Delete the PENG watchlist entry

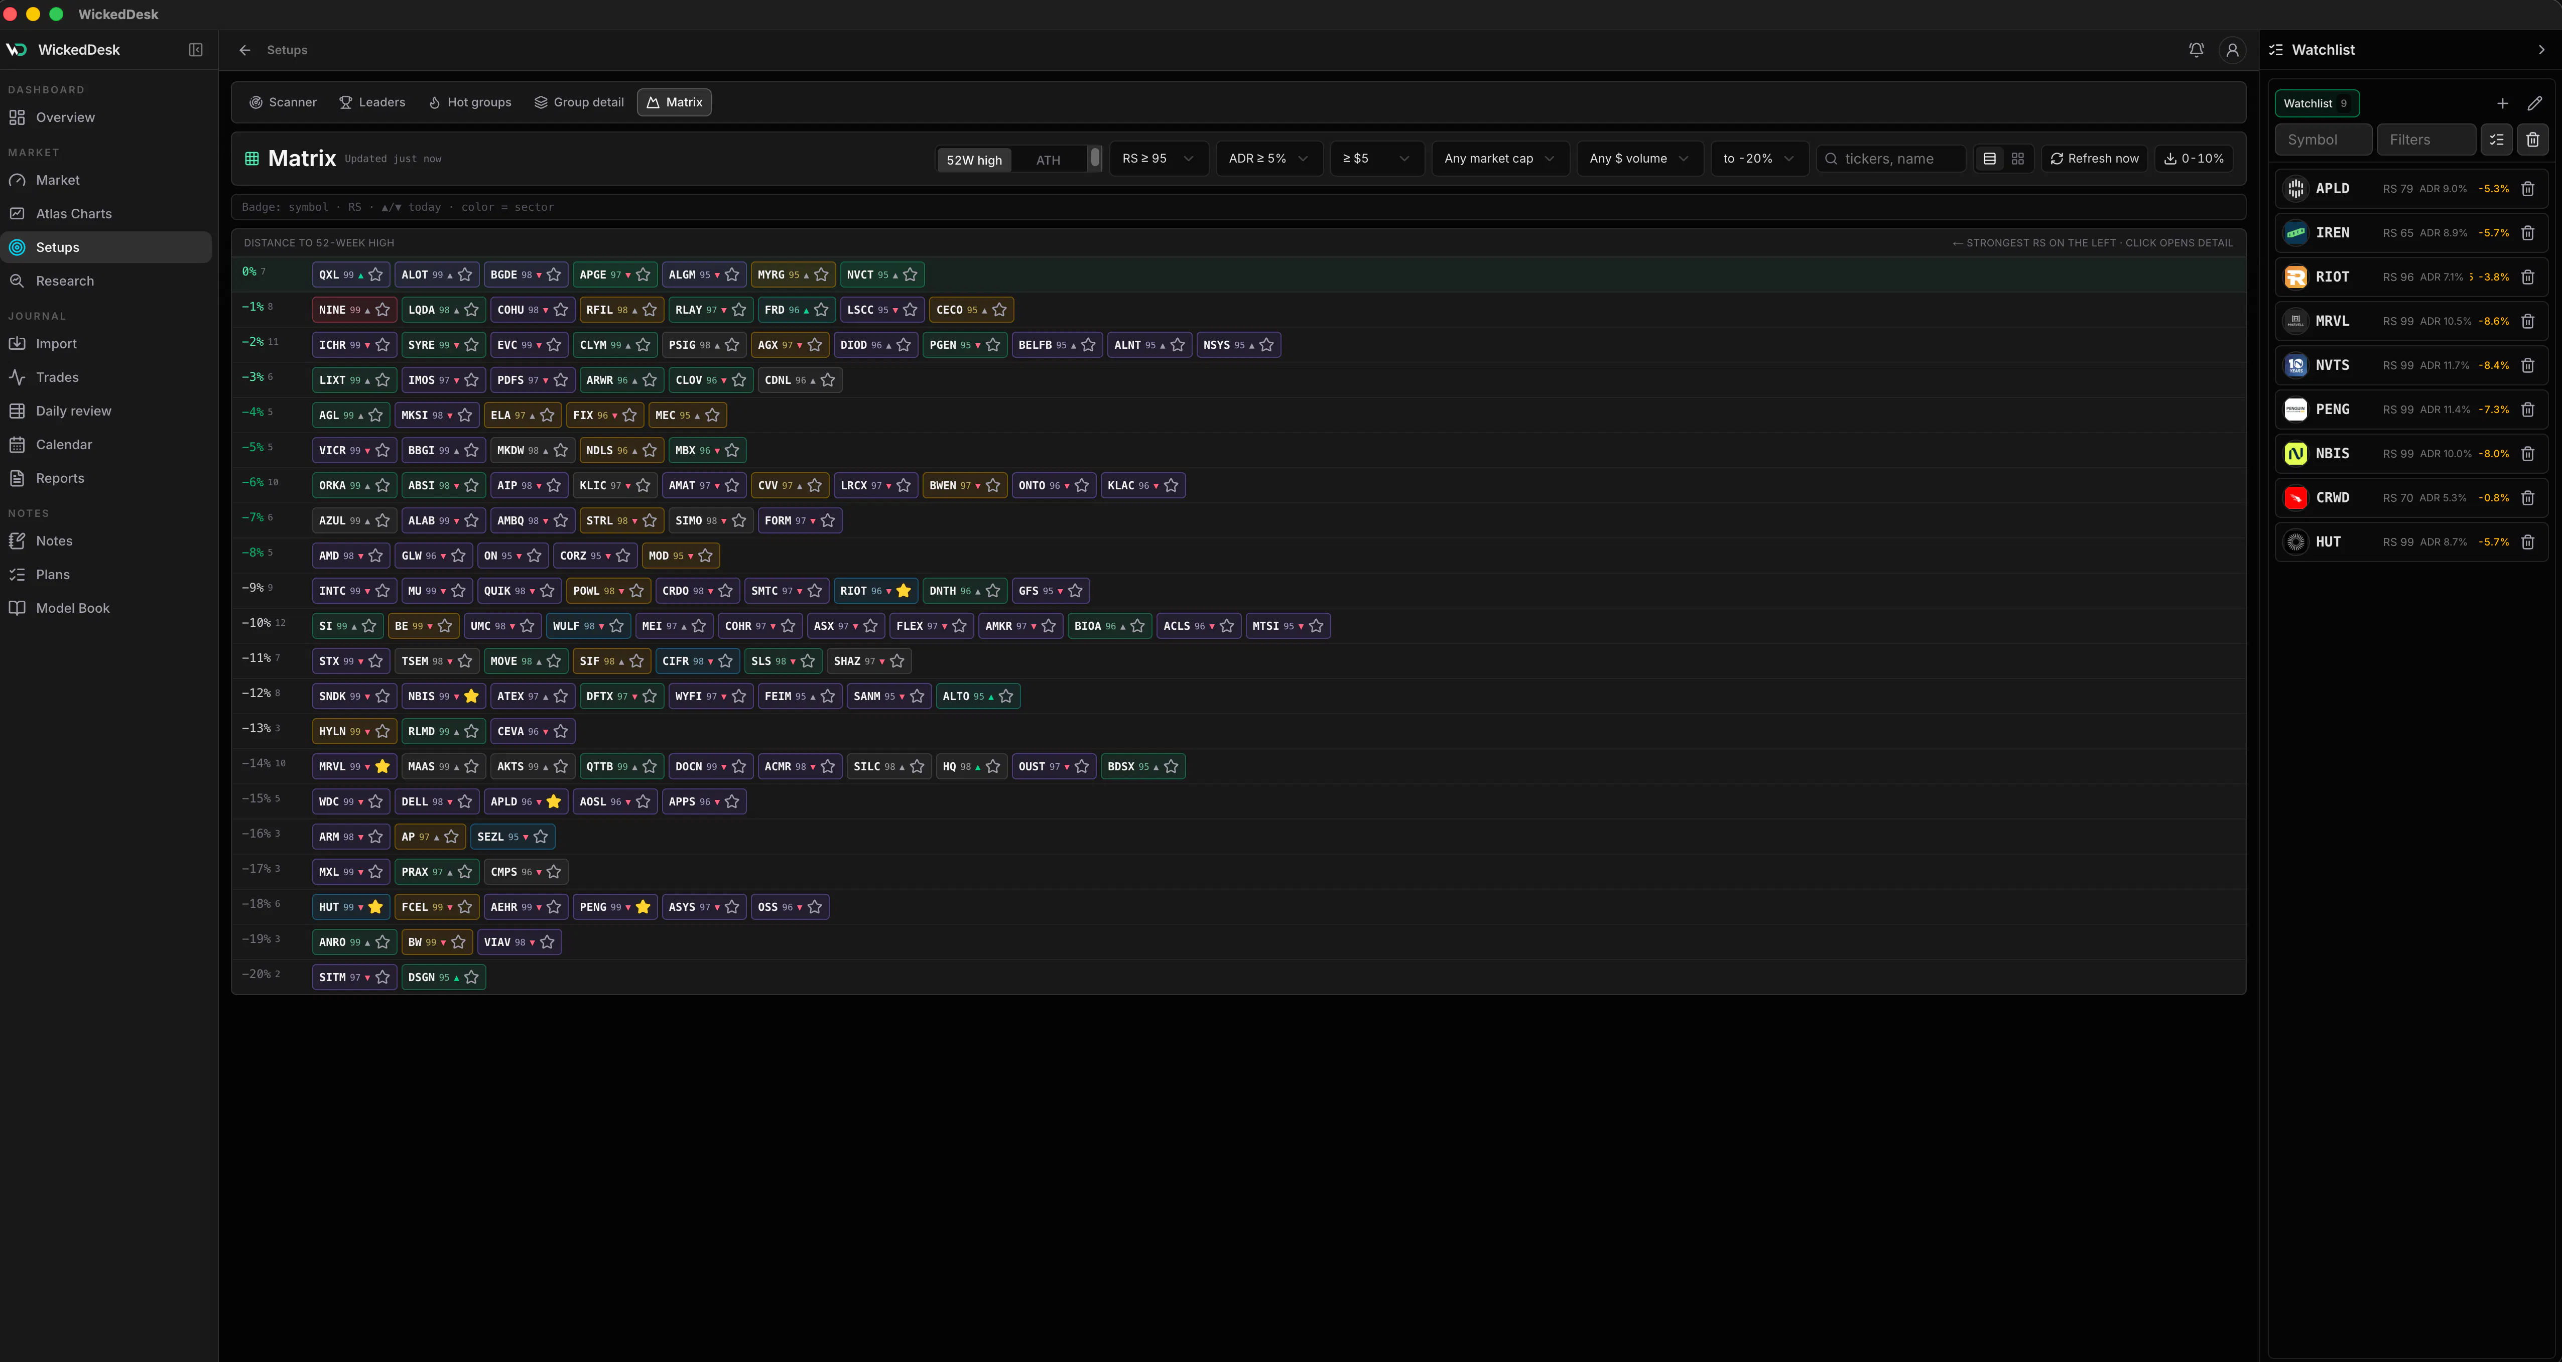pos(2527,410)
